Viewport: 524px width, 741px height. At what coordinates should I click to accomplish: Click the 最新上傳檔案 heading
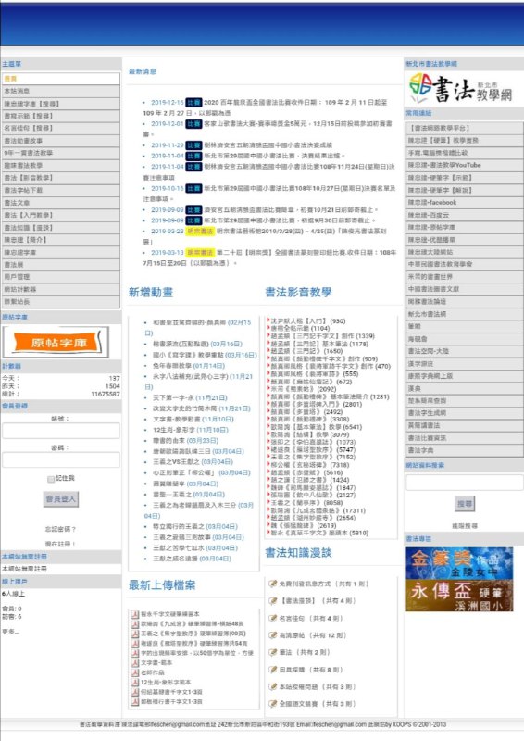(162, 585)
